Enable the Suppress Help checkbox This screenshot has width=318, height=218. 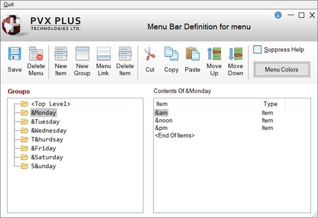pyautogui.click(x=257, y=50)
